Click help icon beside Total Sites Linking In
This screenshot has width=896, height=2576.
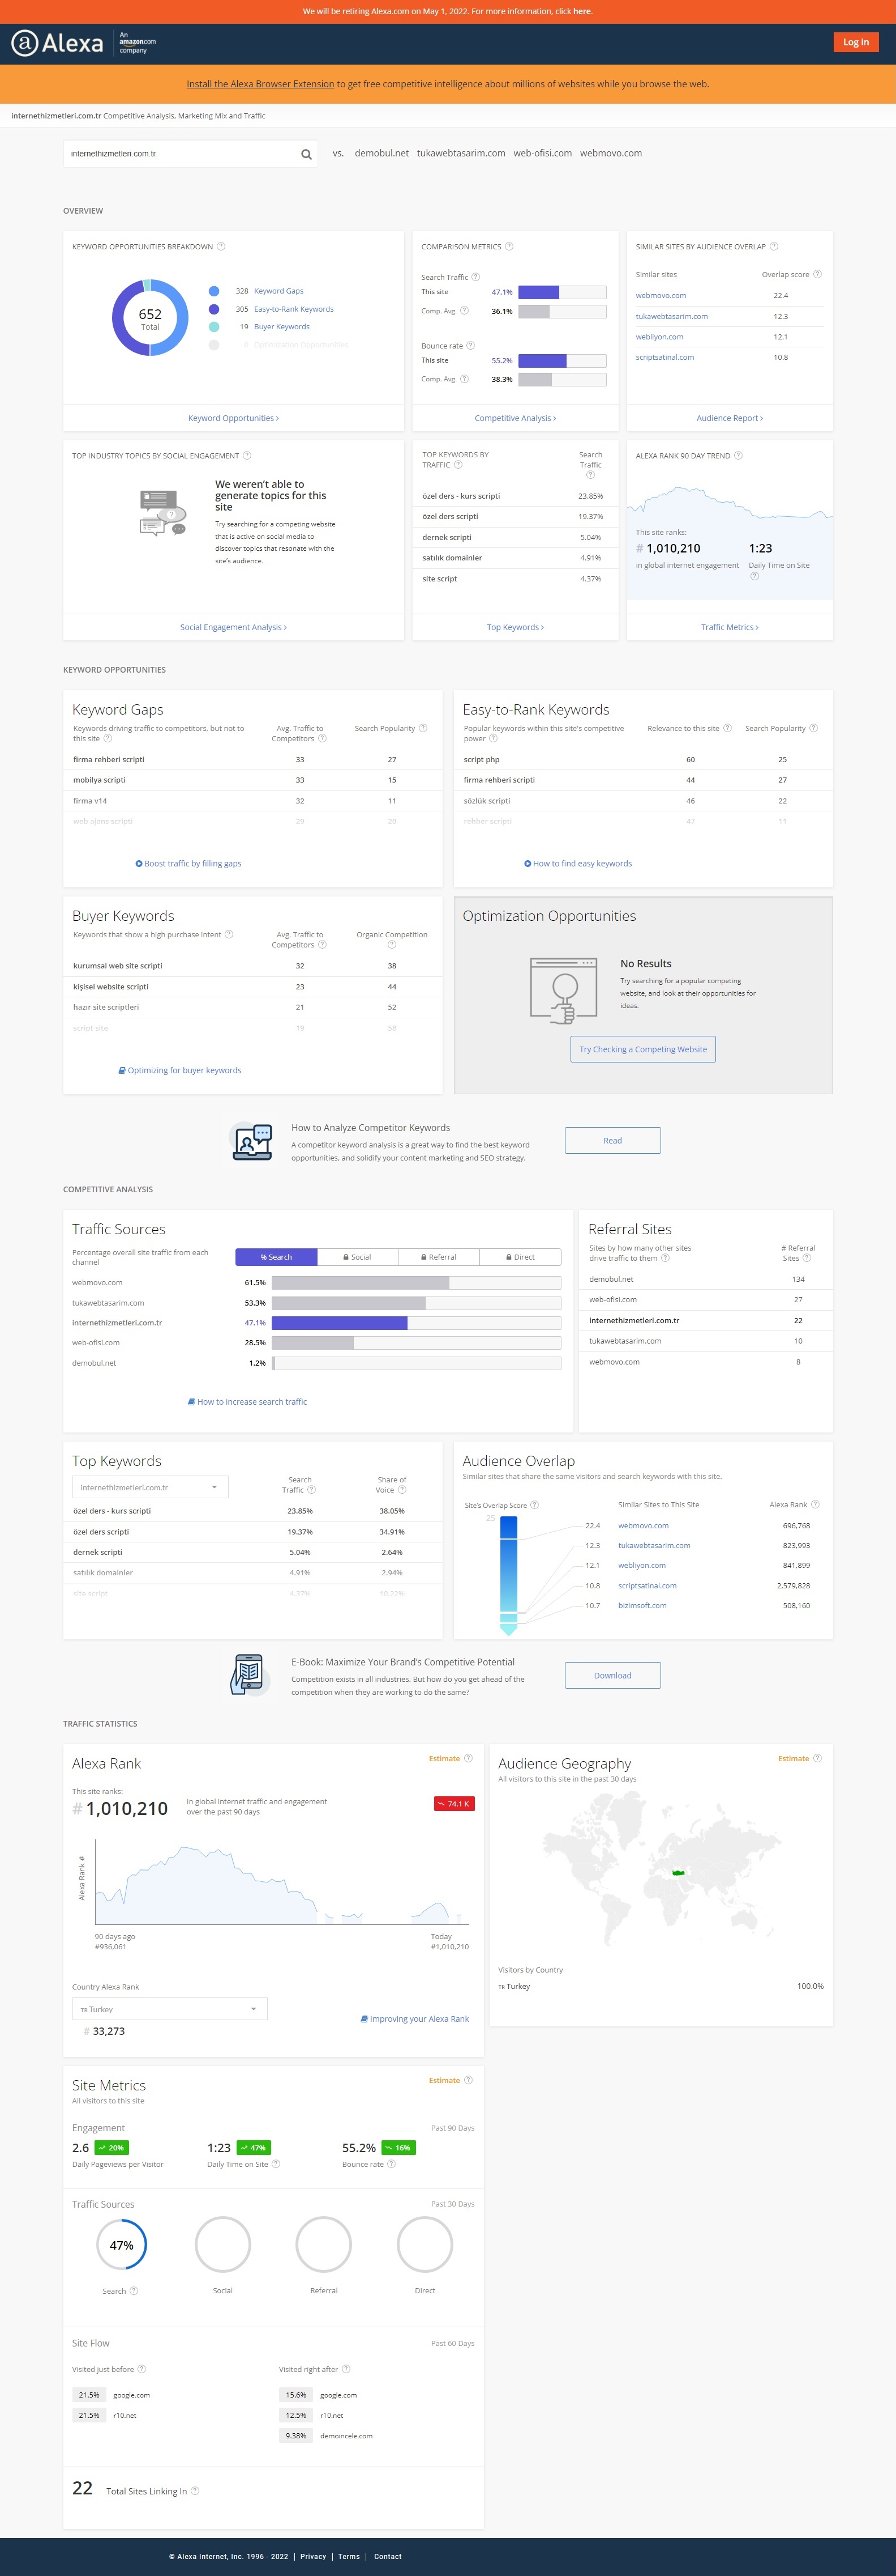[195, 2491]
